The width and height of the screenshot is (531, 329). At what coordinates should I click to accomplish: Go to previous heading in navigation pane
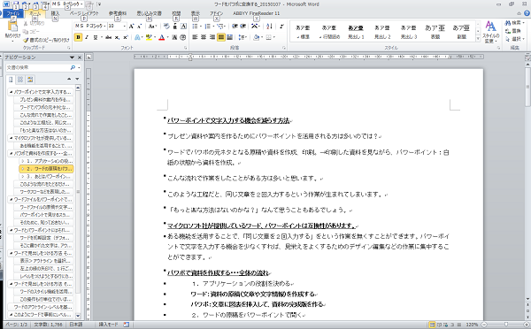pos(69,79)
